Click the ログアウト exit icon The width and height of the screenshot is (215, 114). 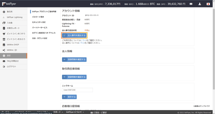click(x=4, y=67)
